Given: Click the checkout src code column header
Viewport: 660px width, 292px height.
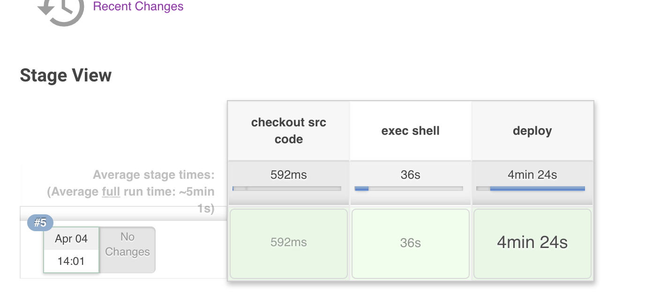Looking at the screenshot, I should [x=289, y=131].
